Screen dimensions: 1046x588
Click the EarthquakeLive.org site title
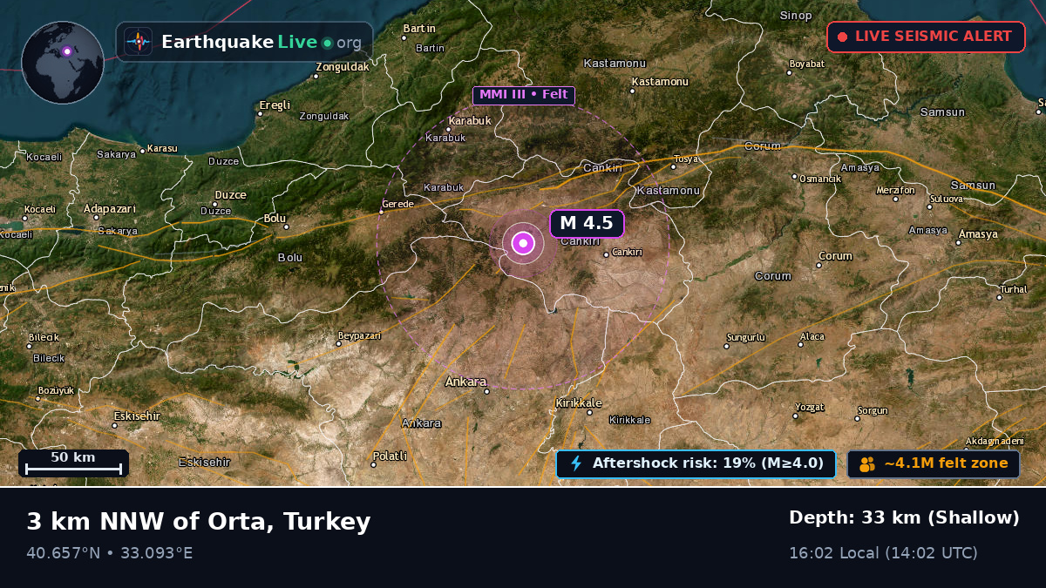261,42
